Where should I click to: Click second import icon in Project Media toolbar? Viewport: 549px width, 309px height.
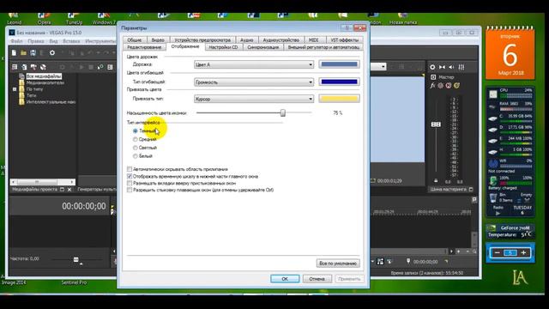point(24,67)
